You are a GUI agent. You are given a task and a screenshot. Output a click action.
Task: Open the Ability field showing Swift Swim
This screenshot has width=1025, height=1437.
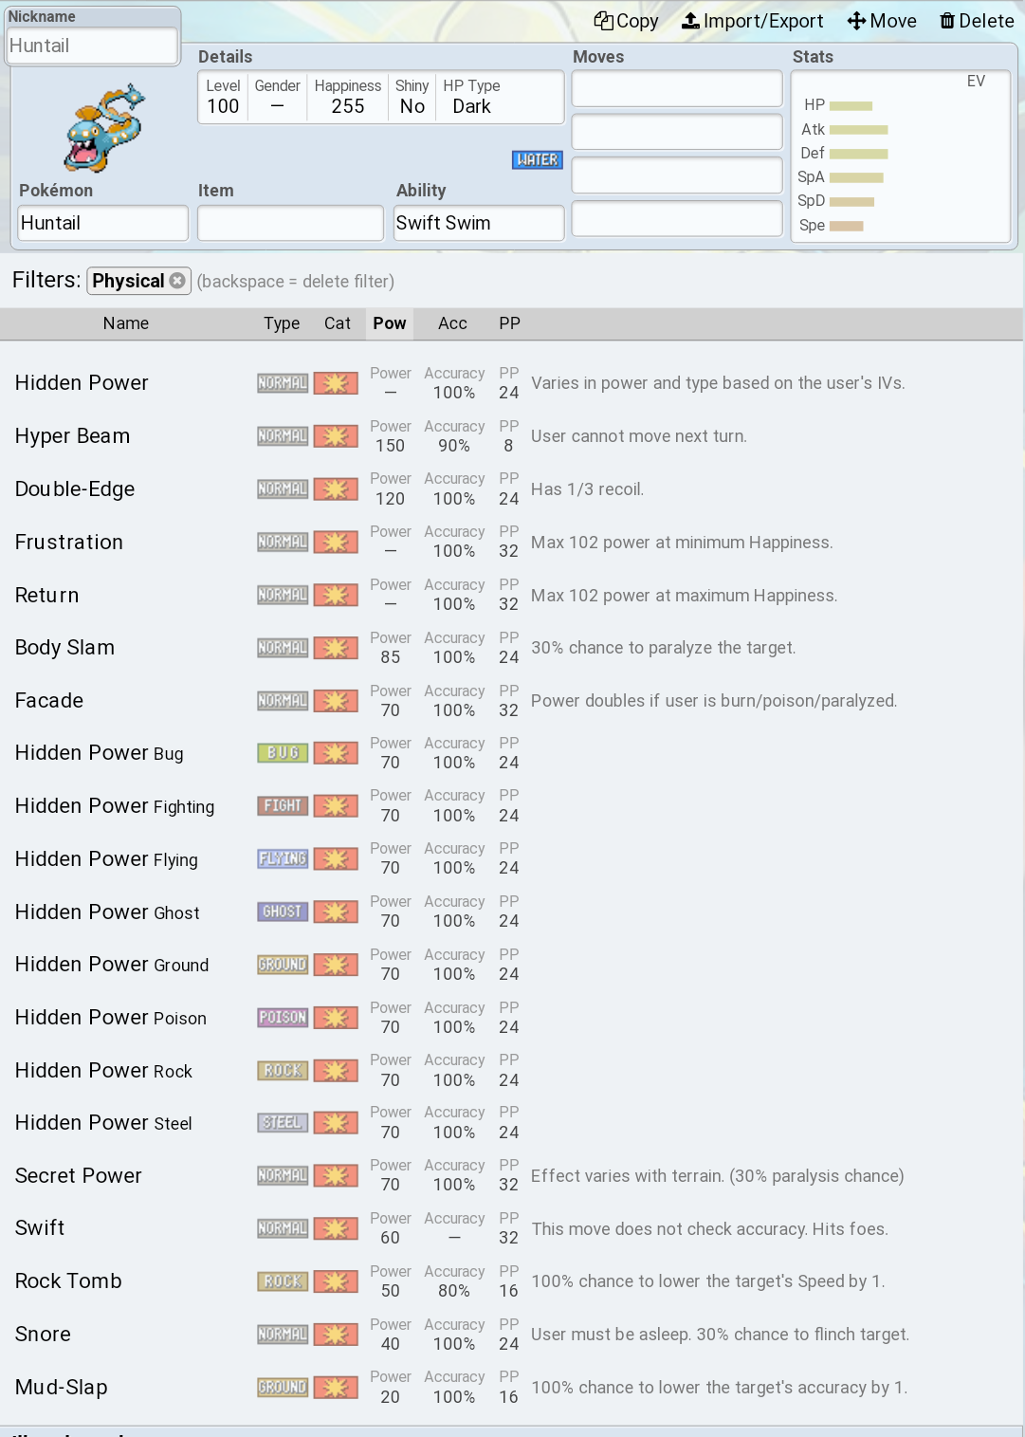tap(479, 224)
